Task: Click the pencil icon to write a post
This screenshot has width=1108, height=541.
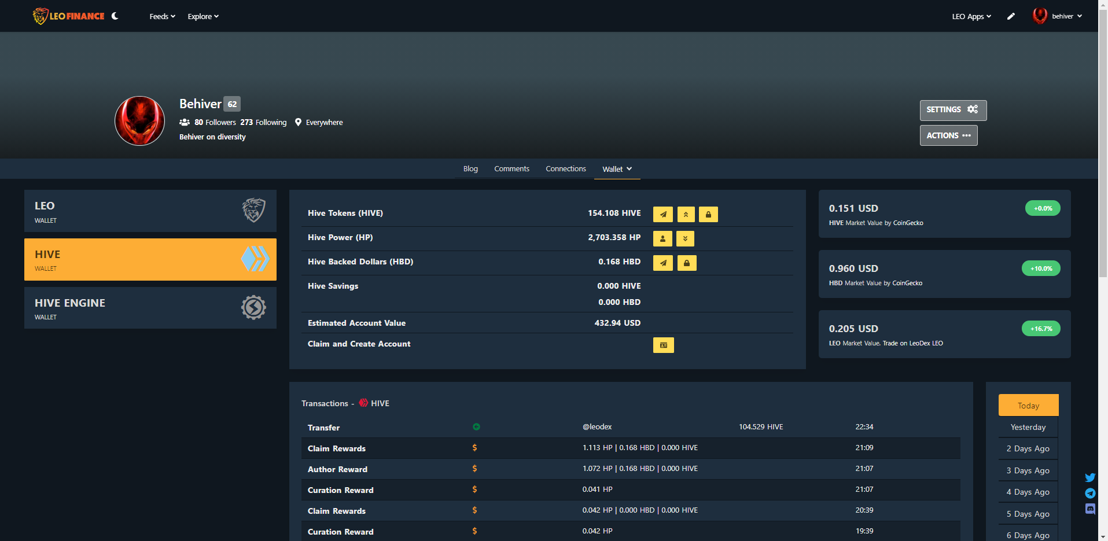Action: click(1011, 16)
